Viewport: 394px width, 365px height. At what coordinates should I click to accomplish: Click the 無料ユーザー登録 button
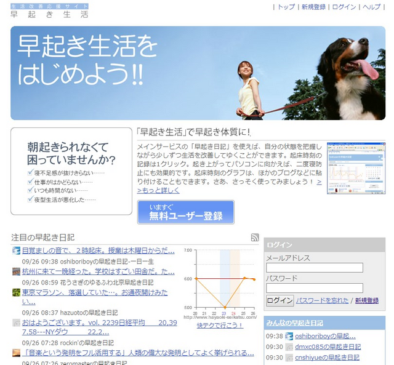tap(186, 212)
